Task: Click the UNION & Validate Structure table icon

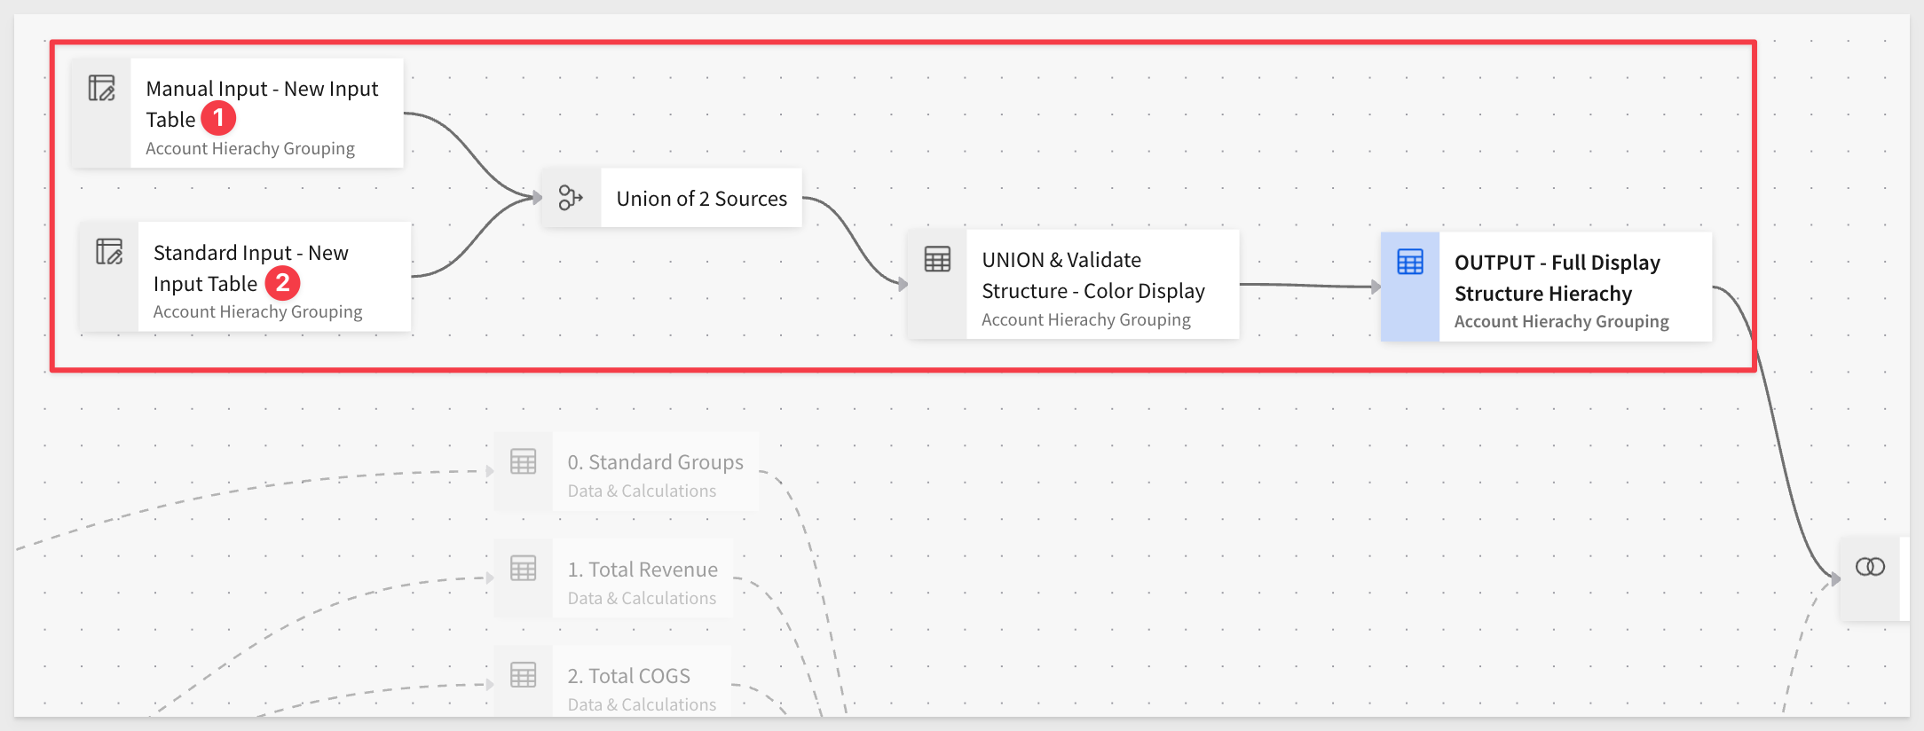Action: tap(937, 260)
